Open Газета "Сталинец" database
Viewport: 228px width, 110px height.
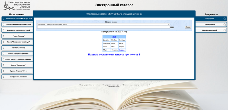tap(17, 48)
